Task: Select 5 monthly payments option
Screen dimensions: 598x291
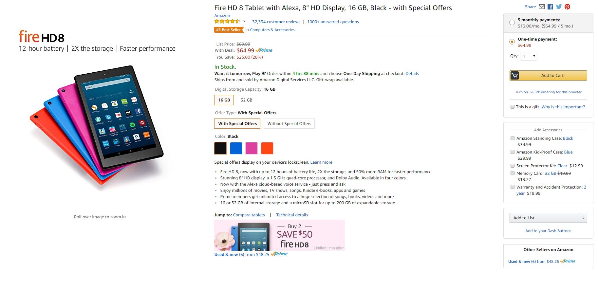Action: click(x=512, y=23)
